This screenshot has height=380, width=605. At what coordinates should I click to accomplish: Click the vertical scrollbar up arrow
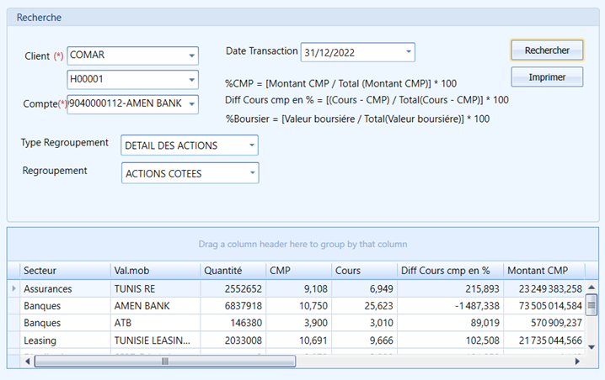(592, 288)
